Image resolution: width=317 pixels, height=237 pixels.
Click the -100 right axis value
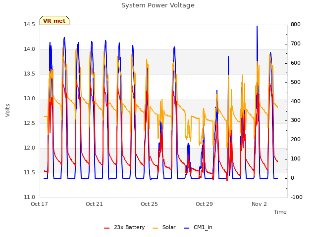coord(297,197)
